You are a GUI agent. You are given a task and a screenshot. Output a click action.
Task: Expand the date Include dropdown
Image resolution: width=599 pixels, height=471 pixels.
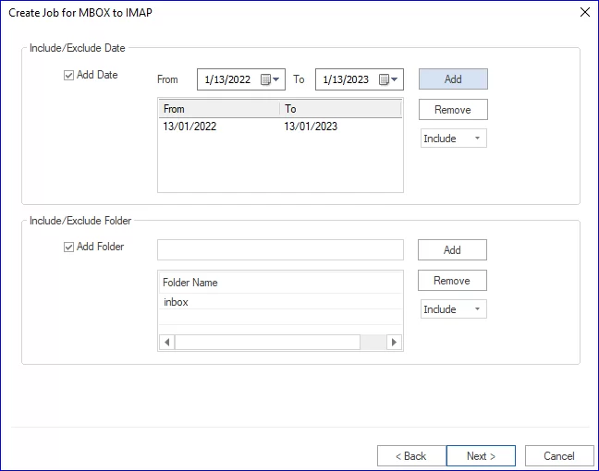click(x=454, y=139)
